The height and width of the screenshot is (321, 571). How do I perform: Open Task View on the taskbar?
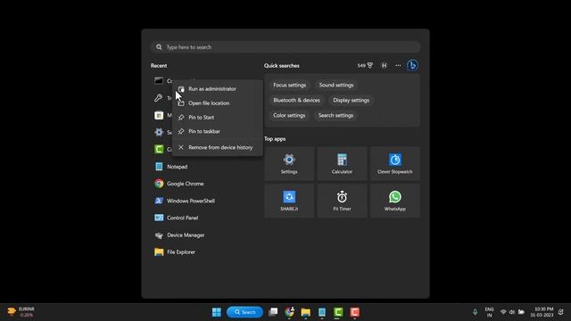click(273, 312)
